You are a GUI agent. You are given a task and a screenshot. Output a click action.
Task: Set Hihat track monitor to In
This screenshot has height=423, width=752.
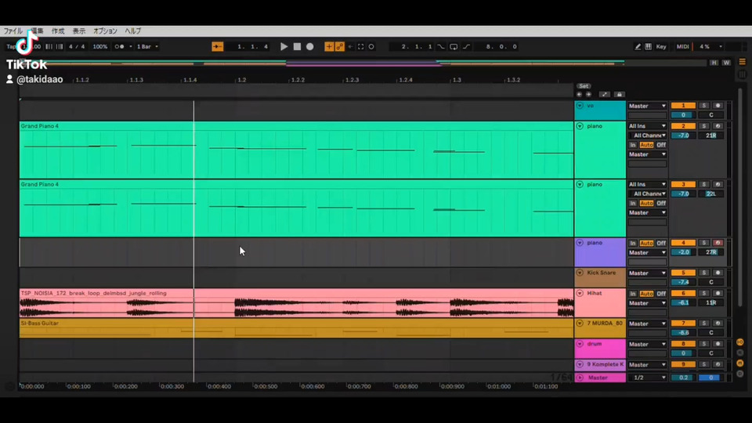[x=633, y=294]
